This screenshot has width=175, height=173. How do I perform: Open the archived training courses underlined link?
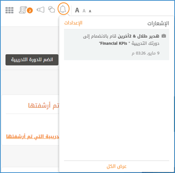pyautogui.click(x=32, y=136)
